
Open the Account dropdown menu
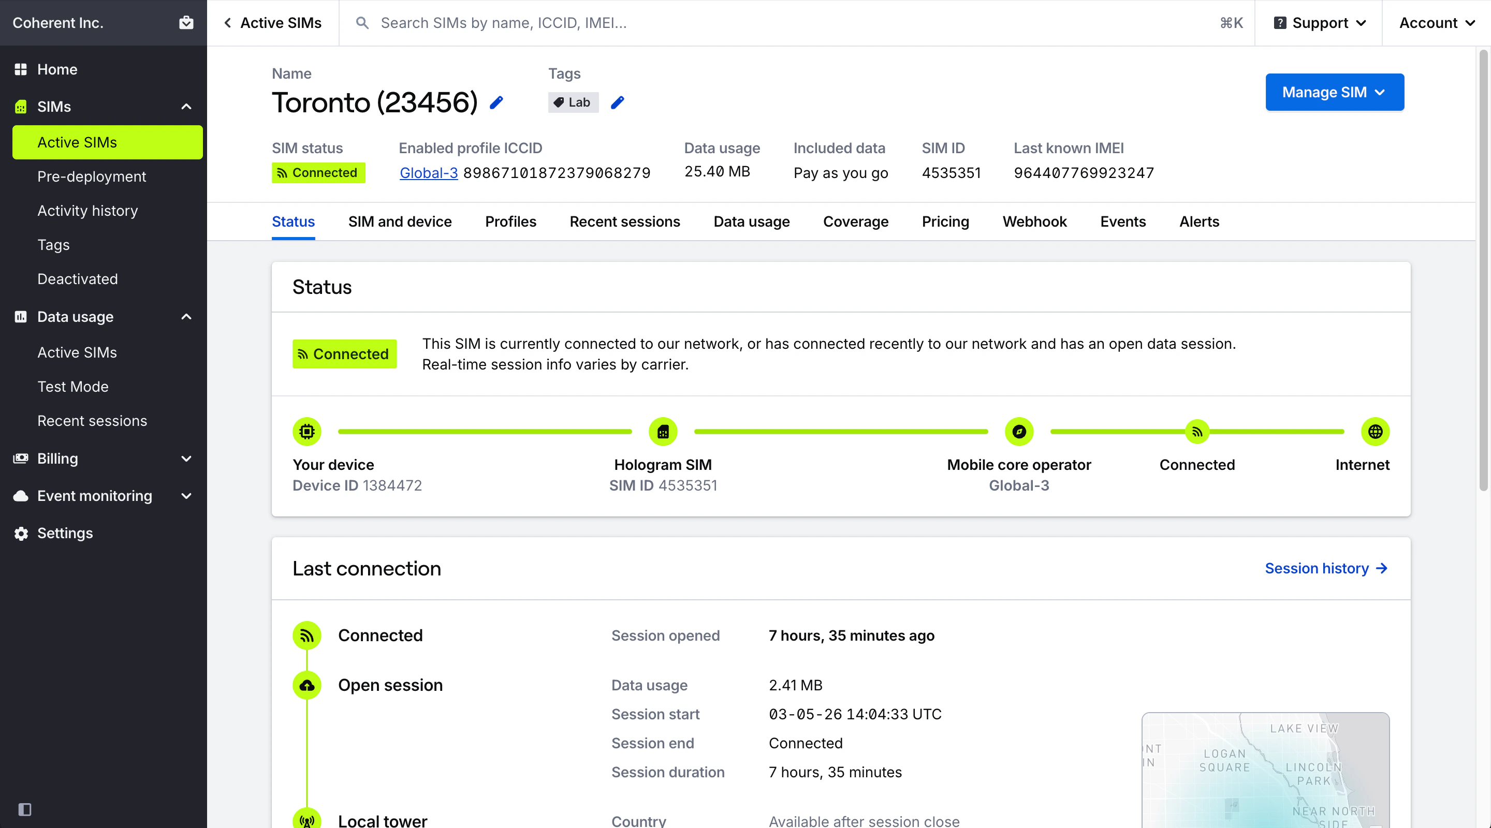(x=1437, y=23)
